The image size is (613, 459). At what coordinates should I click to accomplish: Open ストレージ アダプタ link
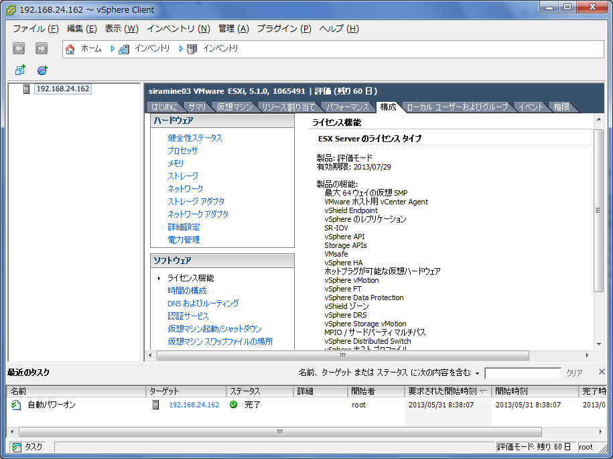[x=196, y=201]
